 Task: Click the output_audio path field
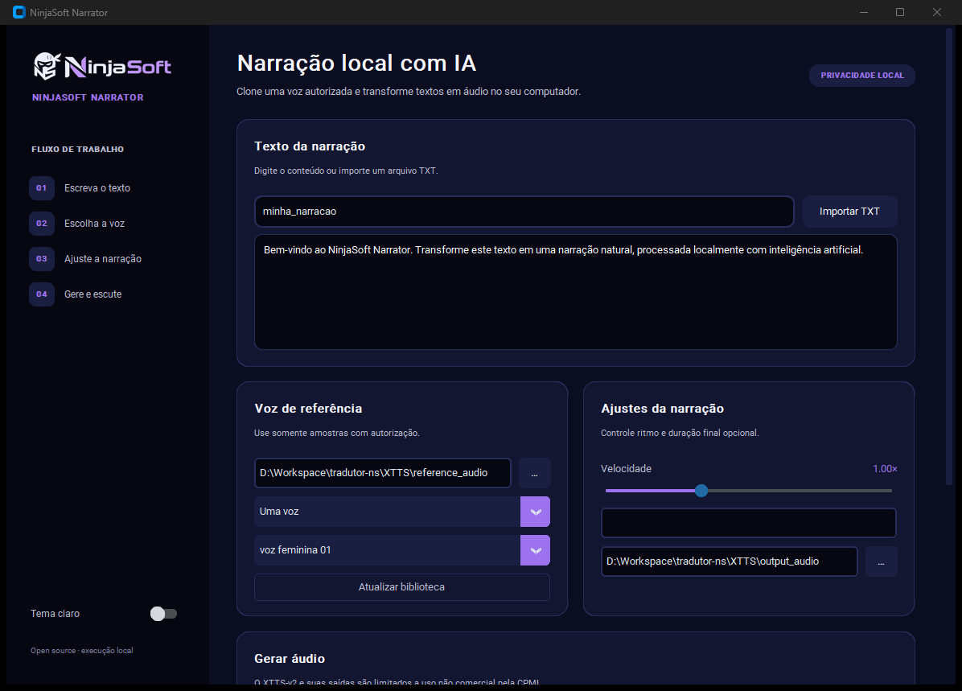[x=730, y=561]
